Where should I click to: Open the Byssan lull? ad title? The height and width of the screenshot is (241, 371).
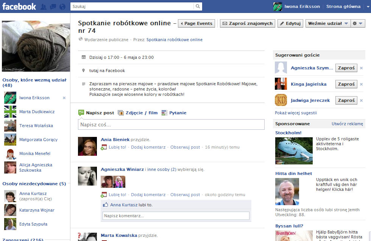click(x=289, y=226)
